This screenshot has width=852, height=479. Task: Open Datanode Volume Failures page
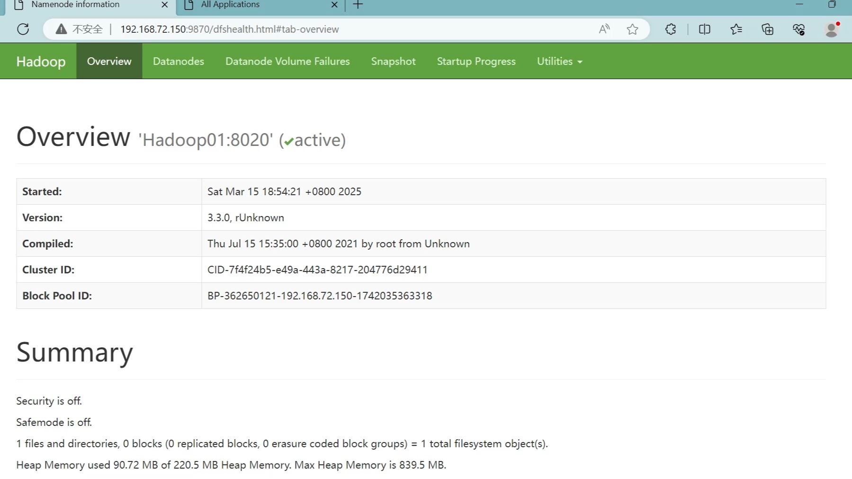coord(287,61)
